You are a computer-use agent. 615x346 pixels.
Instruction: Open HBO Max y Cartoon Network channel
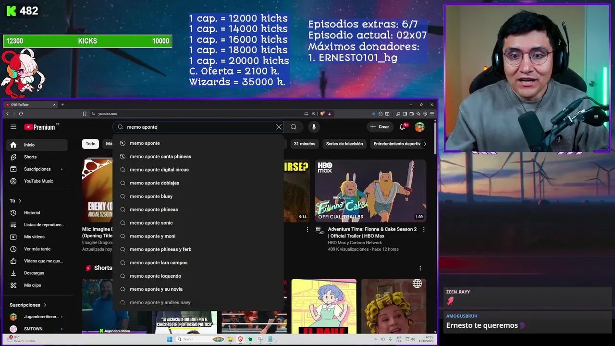click(355, 243)
